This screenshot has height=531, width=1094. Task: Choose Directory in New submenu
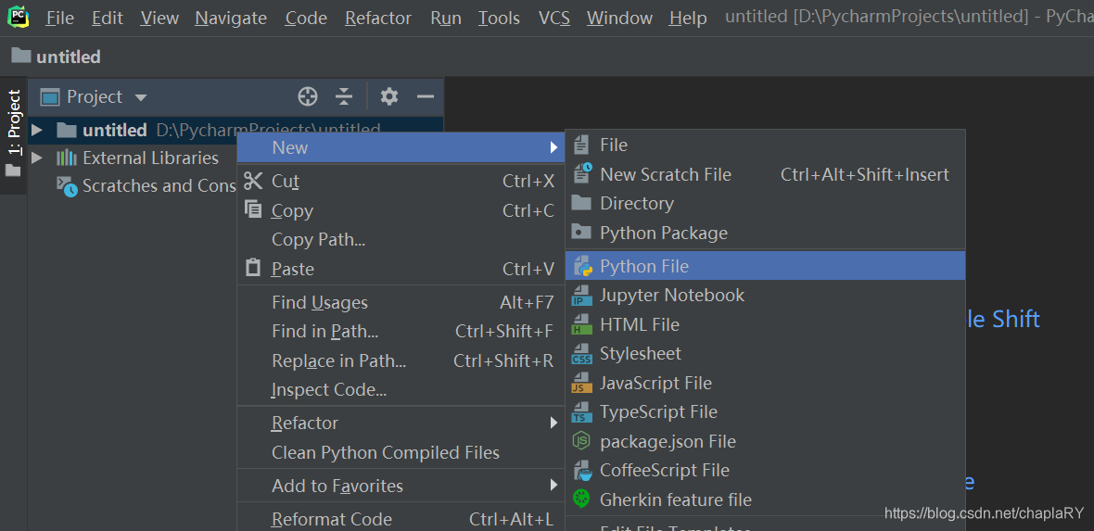pyautogui.click(x=766, y=203)
